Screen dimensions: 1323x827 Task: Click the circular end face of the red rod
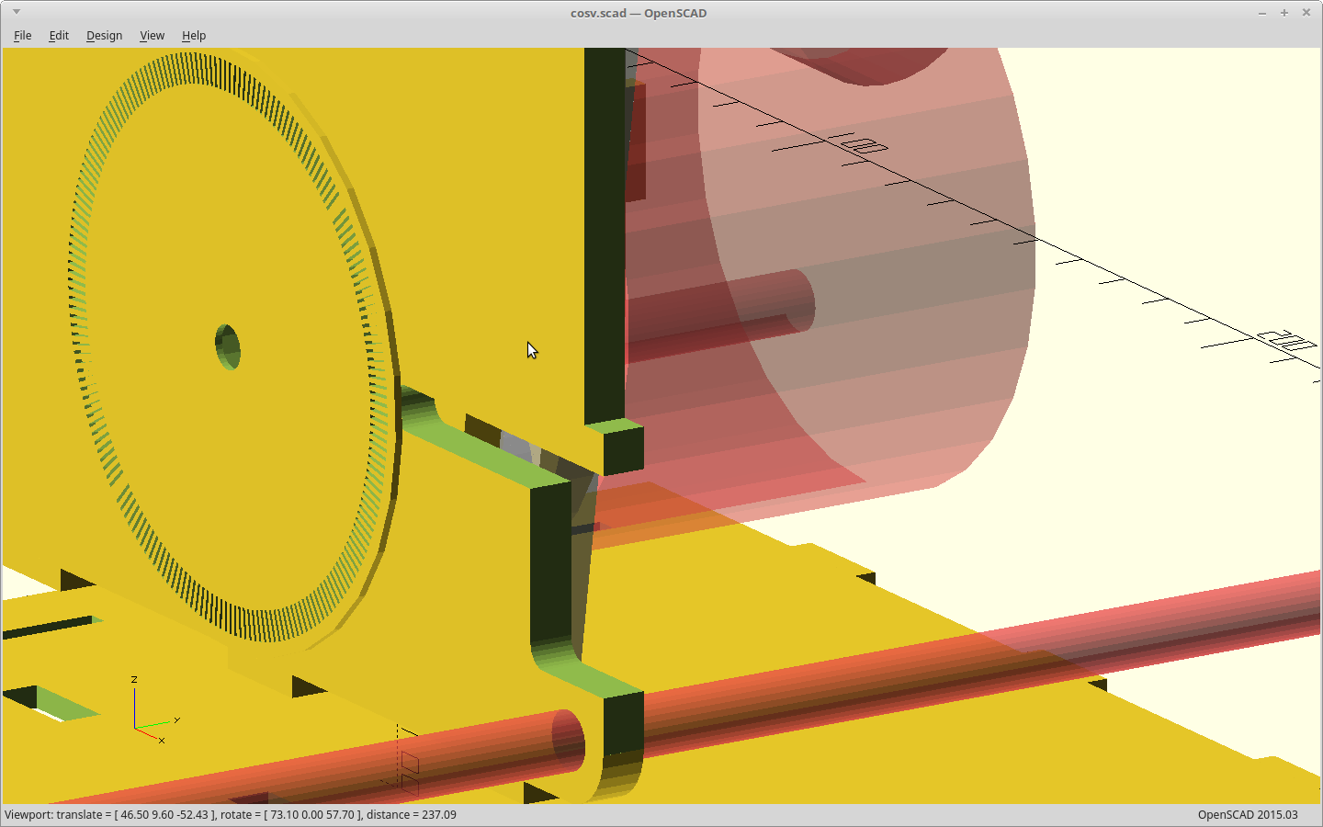coord(568,741)
